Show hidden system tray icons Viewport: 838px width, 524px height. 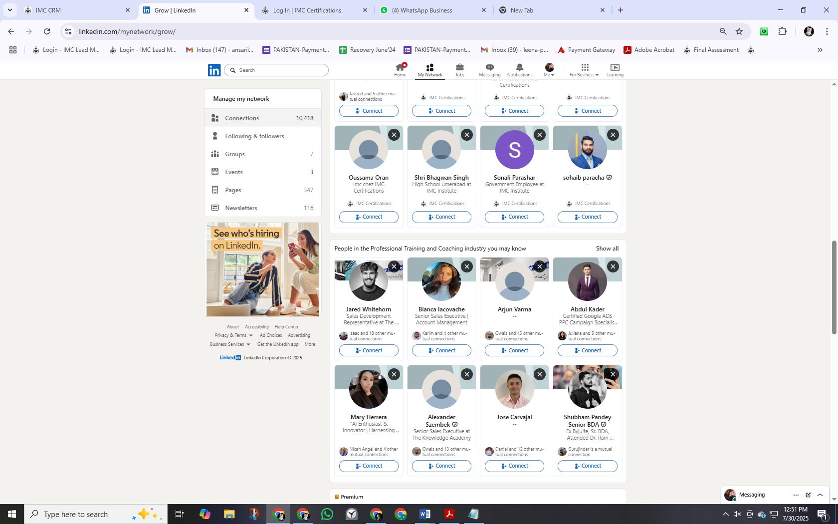tap(725, 514)
